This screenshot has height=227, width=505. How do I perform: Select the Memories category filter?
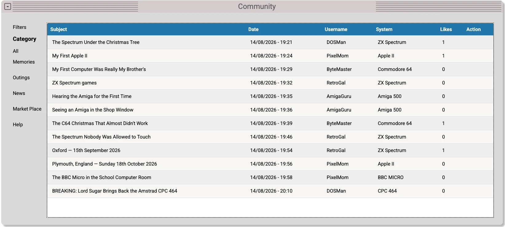click(24, 62)
